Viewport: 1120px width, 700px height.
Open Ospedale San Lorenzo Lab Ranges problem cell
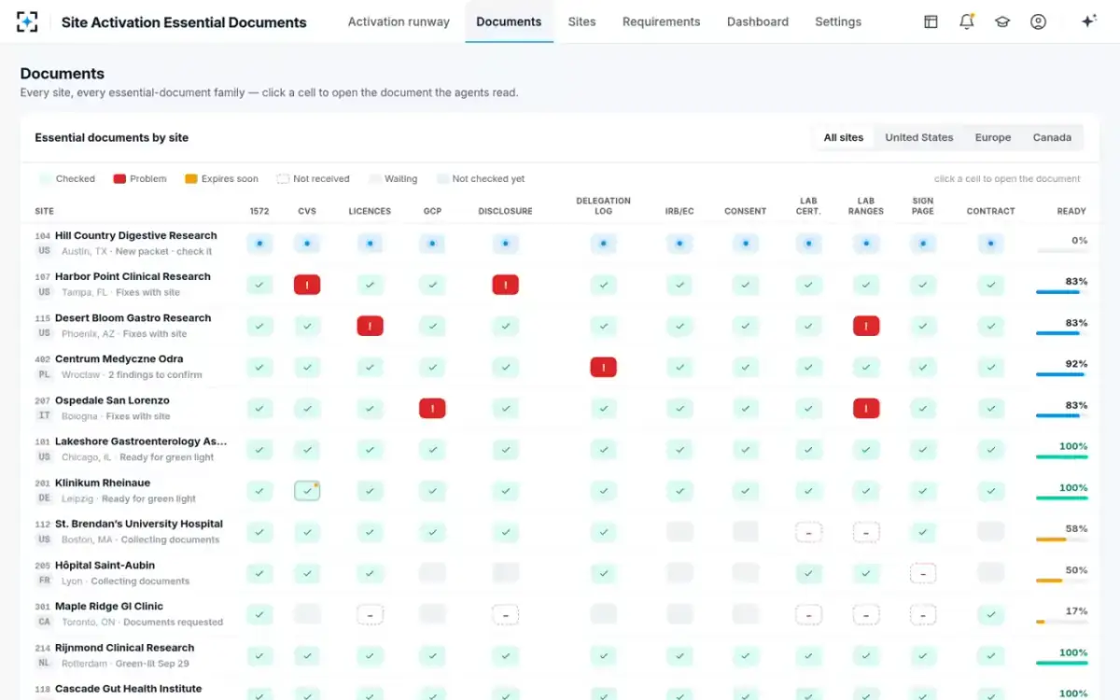tap(866, 408)
